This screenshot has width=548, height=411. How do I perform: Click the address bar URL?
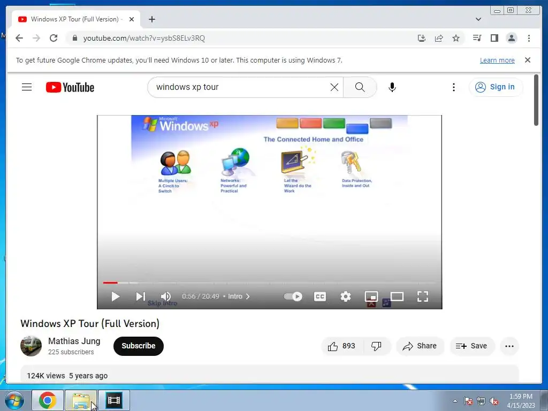click(144, 38)
